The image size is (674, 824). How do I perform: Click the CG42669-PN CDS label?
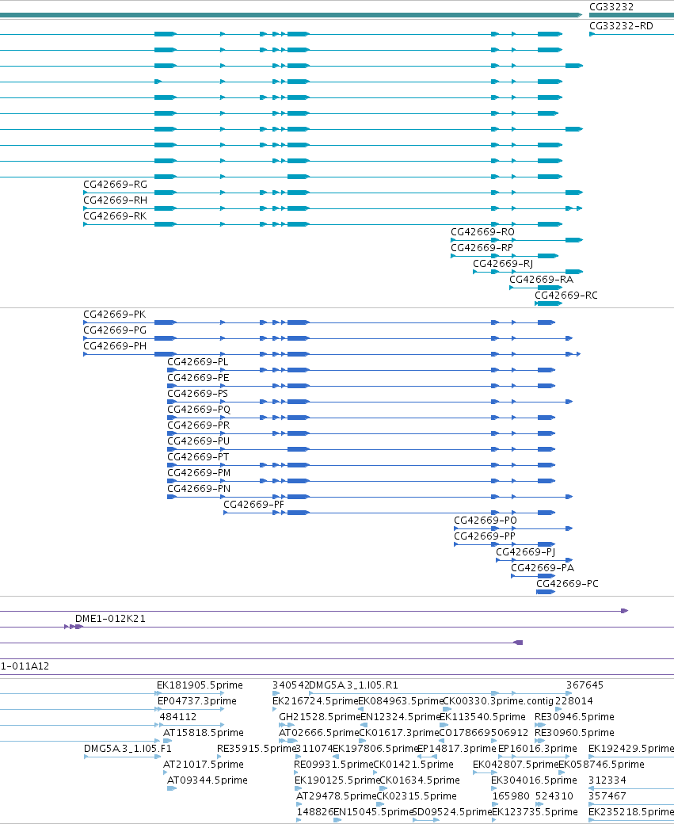point(199,489)
